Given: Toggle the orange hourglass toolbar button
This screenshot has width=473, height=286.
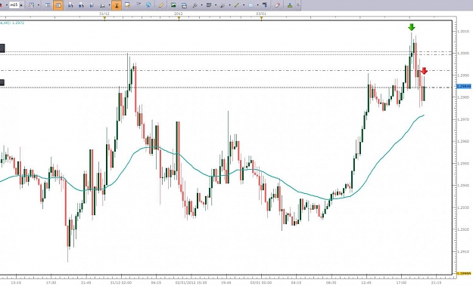Looking at the screenshot, I should coord(117,5).
